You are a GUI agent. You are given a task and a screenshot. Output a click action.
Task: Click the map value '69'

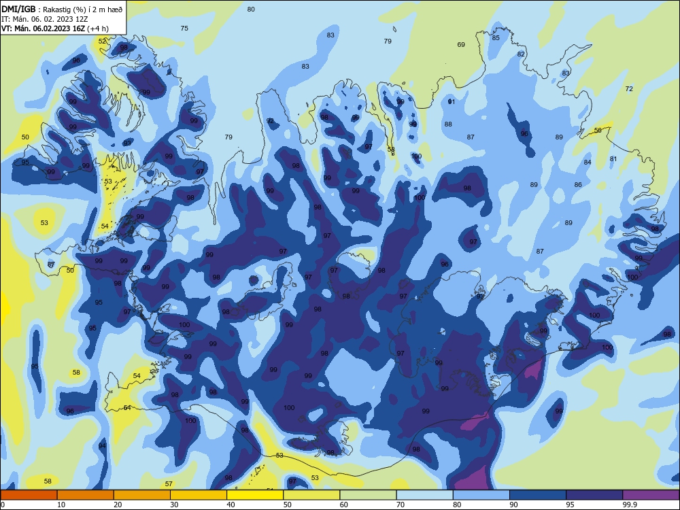point(461,45)
